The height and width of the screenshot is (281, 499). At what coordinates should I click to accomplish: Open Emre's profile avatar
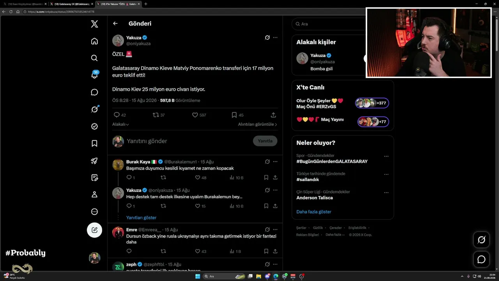pyautogui.click(x=118, y=233)
